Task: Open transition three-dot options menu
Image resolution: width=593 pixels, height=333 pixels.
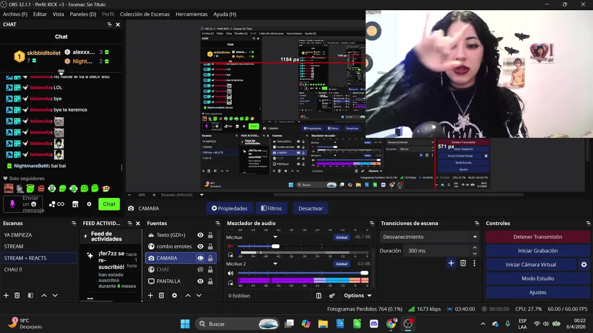Action: (x=474, y=263)
